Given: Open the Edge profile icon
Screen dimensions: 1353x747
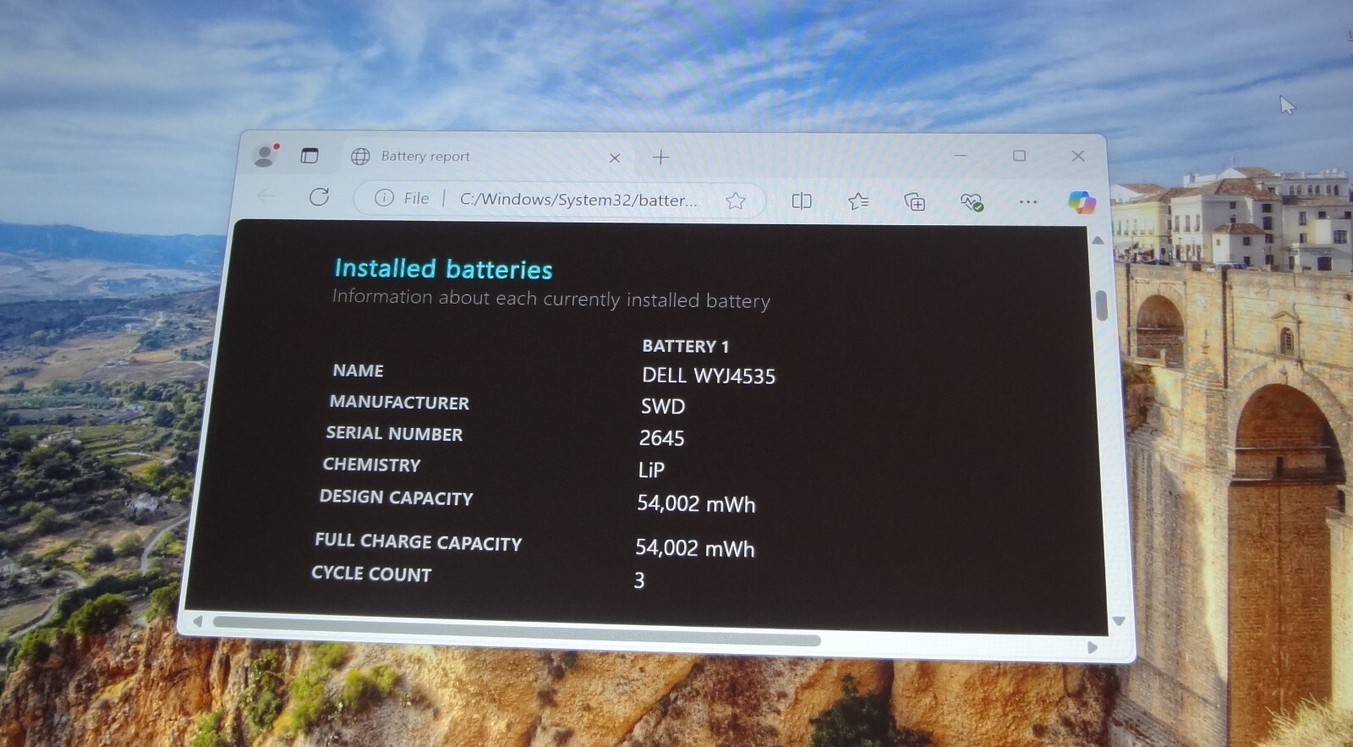Looking at the screenshot, I should (266, 155).
